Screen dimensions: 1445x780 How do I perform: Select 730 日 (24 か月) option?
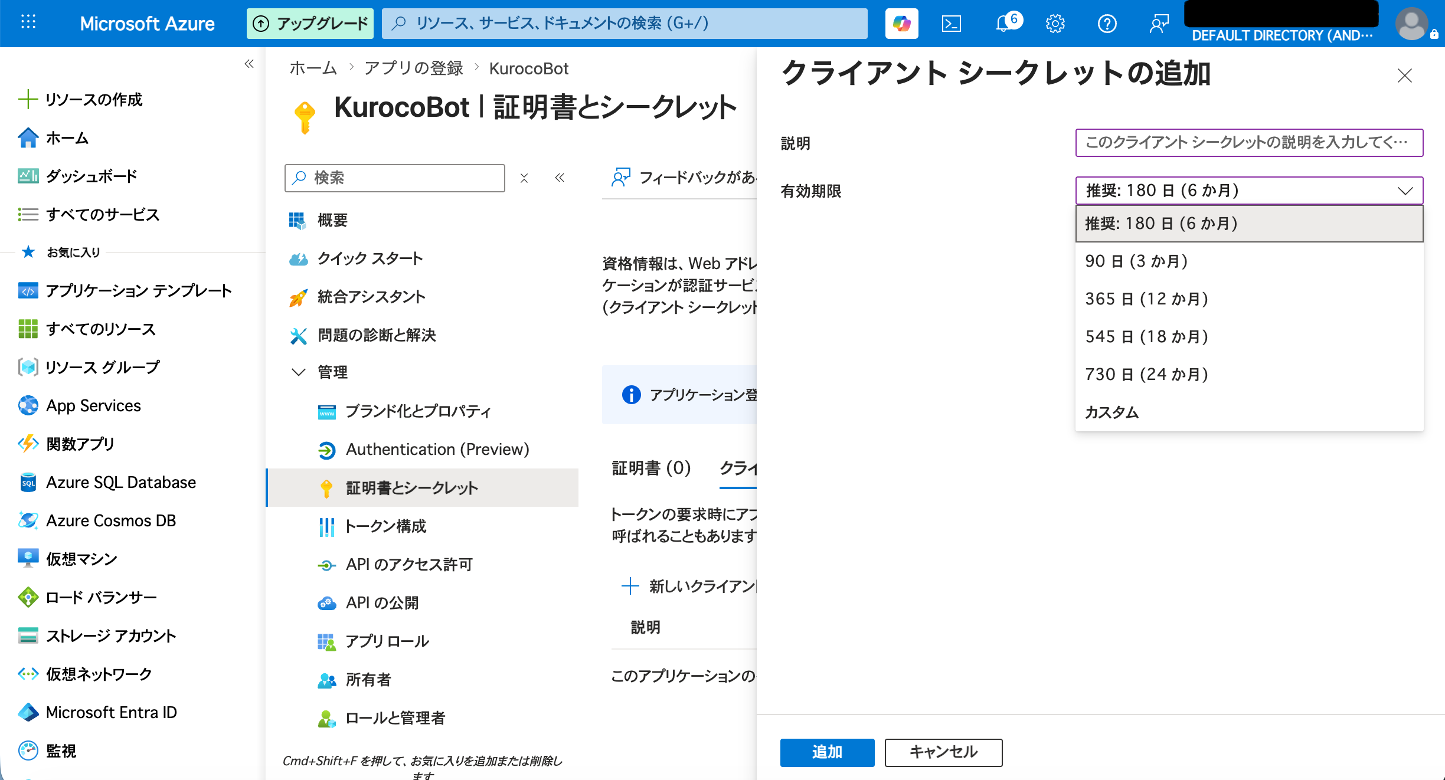pyautogui.click(x=1249, y=374)
